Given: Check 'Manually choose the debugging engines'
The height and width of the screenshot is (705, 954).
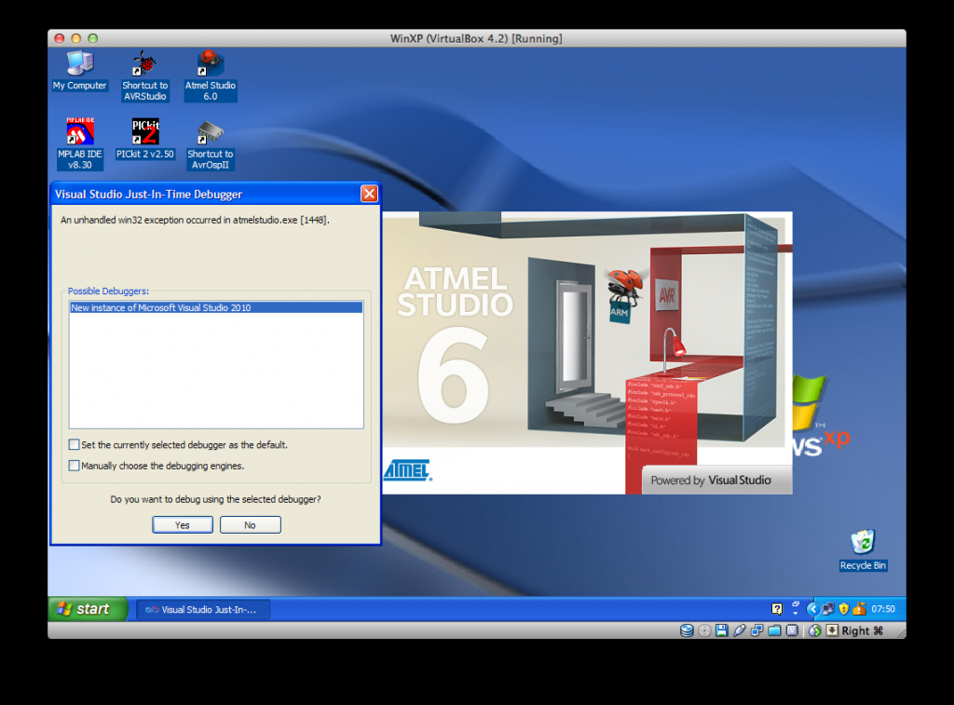Looking at the screenshot, I should tap(75, 466).
